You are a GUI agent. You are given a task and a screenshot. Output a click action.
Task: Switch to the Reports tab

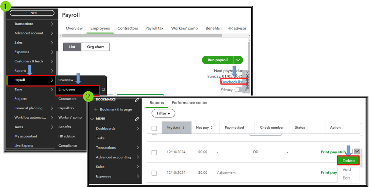coord(157,103)
